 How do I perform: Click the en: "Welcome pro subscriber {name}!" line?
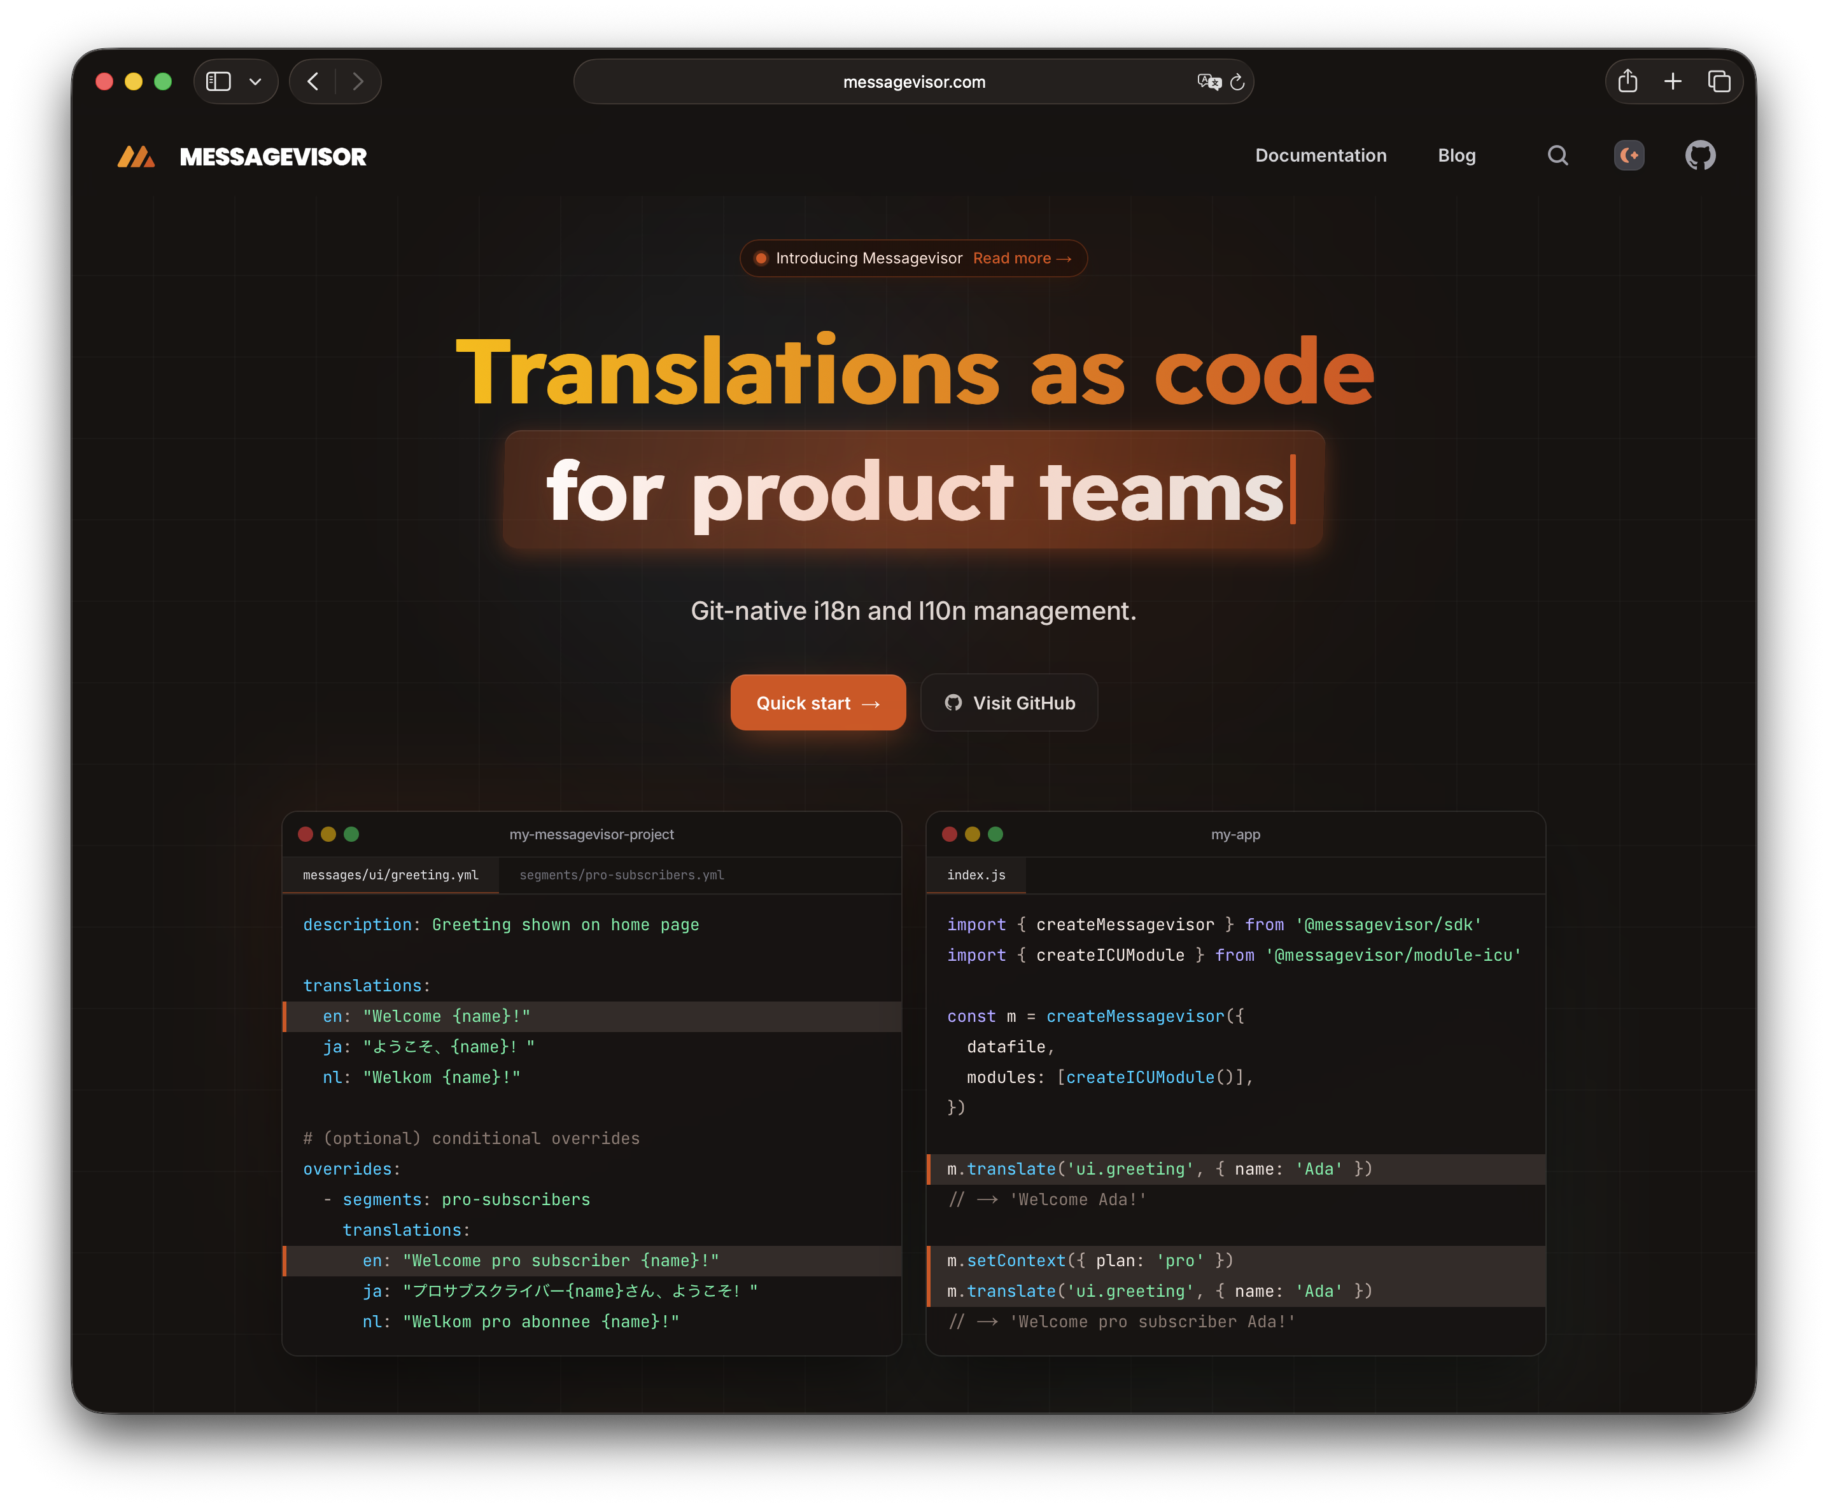click(593, 1260)
